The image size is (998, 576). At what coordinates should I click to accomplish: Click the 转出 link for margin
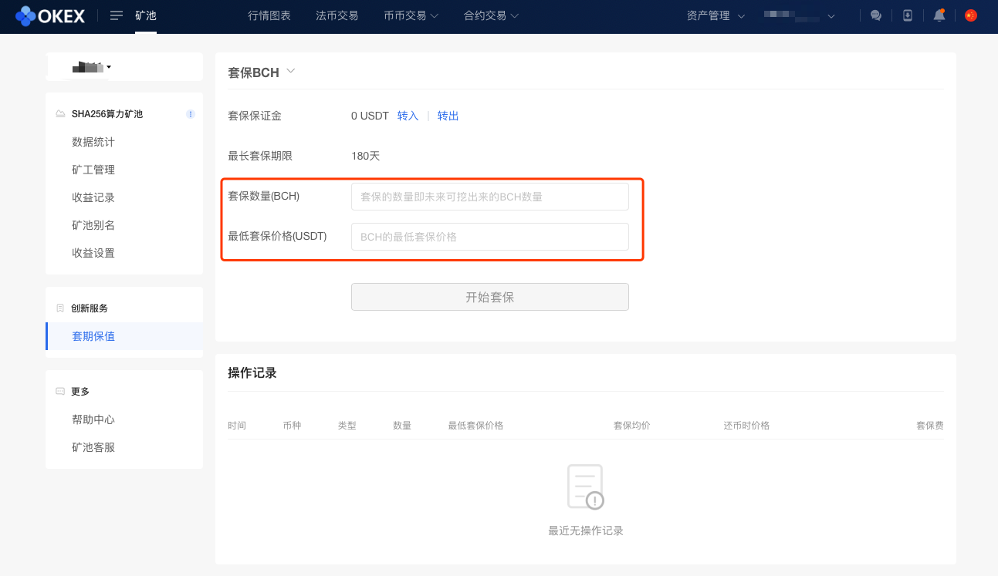pyautogui.click(x=448, y=116)
